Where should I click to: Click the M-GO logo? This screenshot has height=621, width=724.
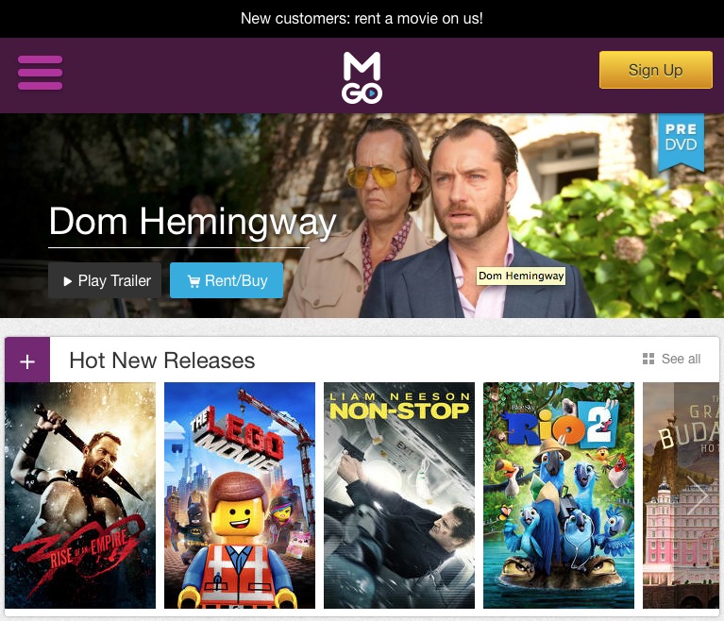(x=362, y=77)
